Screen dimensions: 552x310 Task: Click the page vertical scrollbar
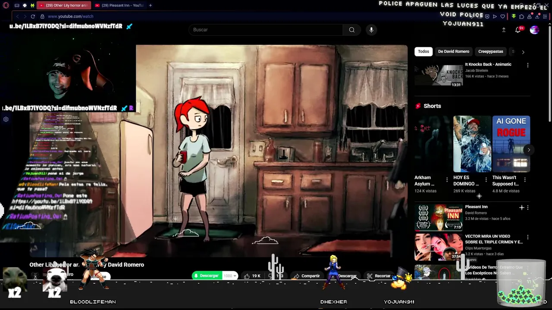coord(549,73)
